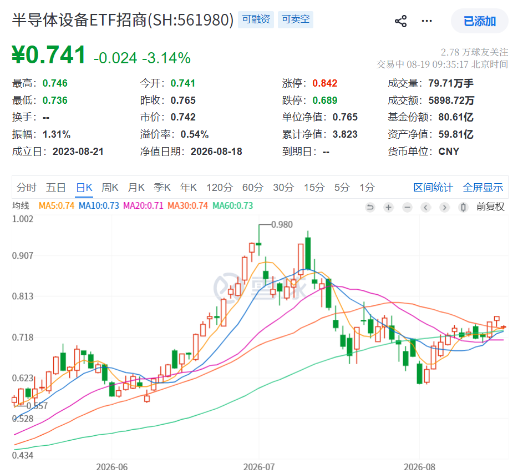Image resolution: width=518 pixels, height=473 pixels.
Task: Select the 季K chart tab
Action: (162, 188)
